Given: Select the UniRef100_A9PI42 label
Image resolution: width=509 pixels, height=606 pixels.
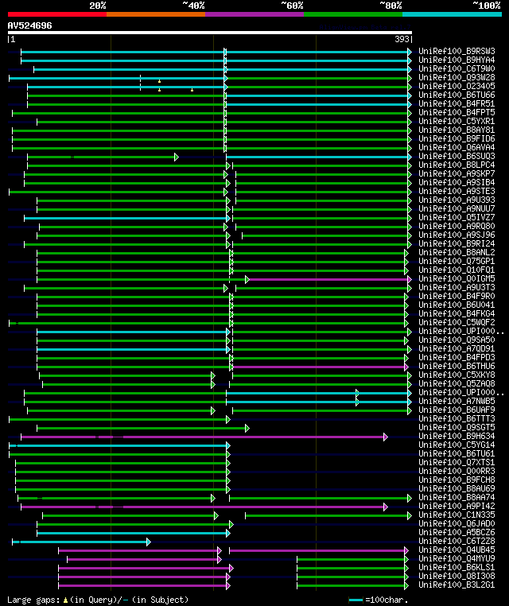Looking at the screenshot, I should tap(457, 506).
